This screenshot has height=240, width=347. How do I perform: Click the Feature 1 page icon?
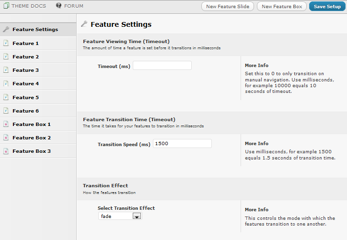tap(6, 43)
